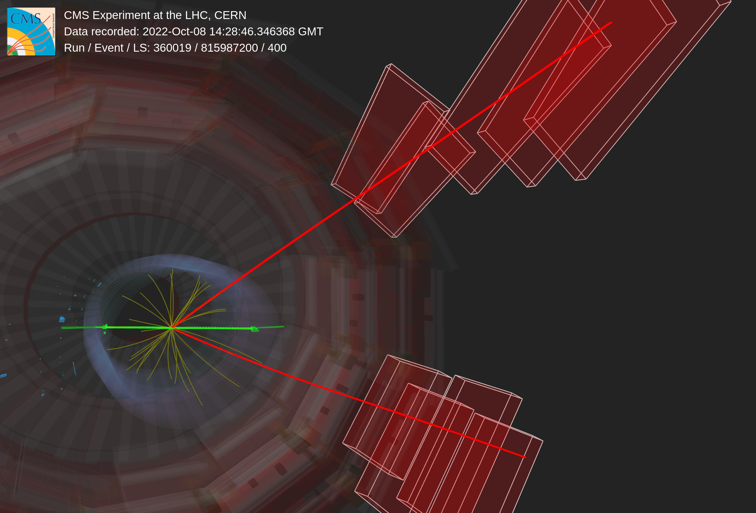Image resolution: width=756 pixels, height=513 pixels.
Task: Click the line "Run / Event / LS: 360019 / 815987200 / 400"
Action: click(x=175, y=48)
